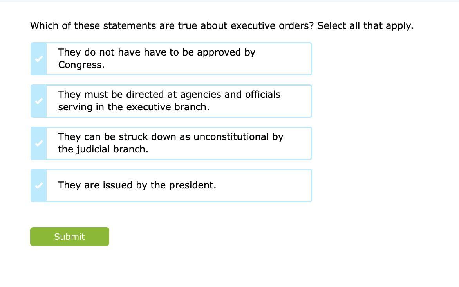Click the checkmark icon on the president answer
The image size is (459, 287).
tap(38, 186)
